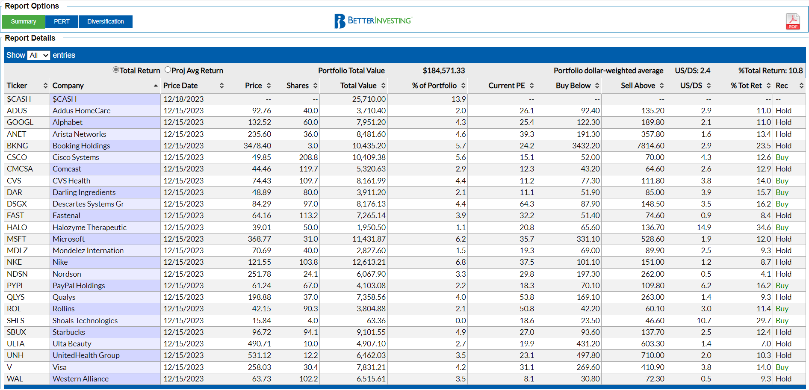This screenshot has height=390, width=809.
Task: Sort by Company column arrow
Action: (x=156, y=86)
